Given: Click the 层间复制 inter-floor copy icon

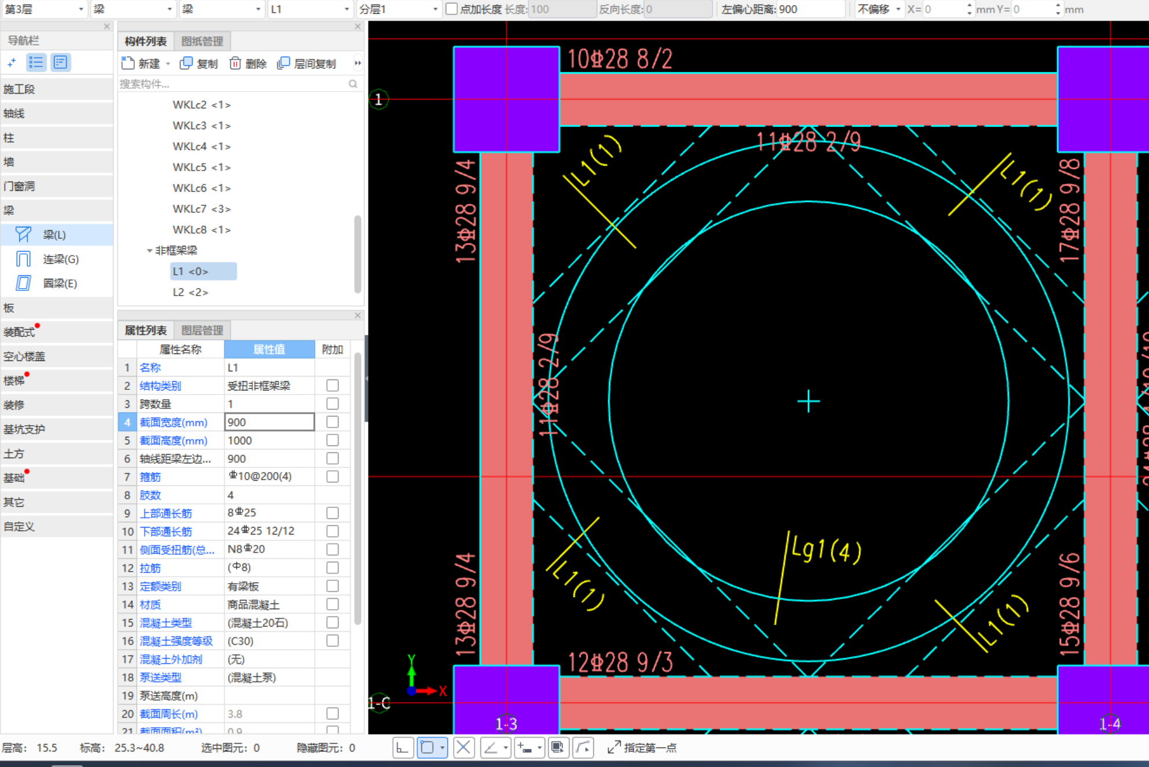Looking at the screenshot, I should point(283,63).
